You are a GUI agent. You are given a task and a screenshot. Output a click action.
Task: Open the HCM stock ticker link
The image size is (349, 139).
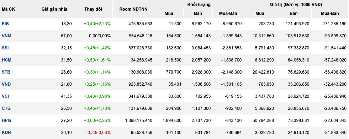point(6,60)
